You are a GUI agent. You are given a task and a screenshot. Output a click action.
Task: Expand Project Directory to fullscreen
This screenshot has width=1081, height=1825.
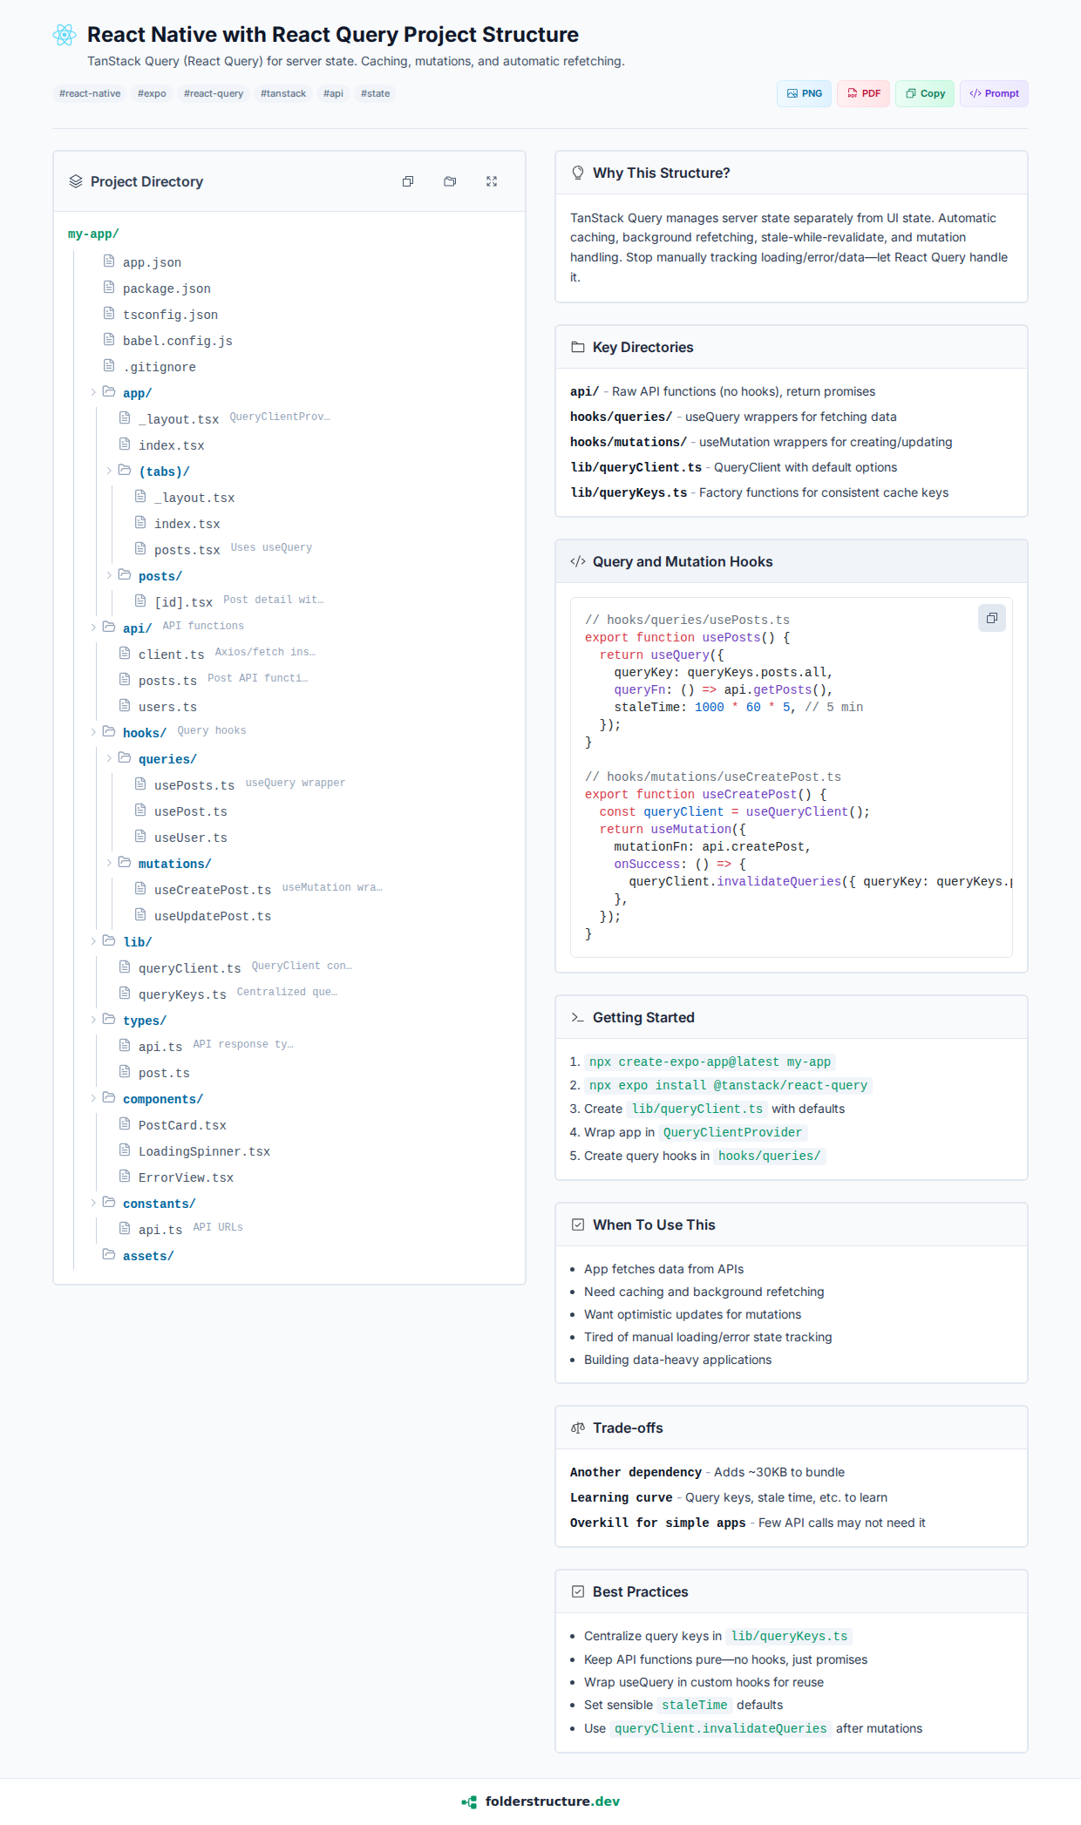pos(492,181)
